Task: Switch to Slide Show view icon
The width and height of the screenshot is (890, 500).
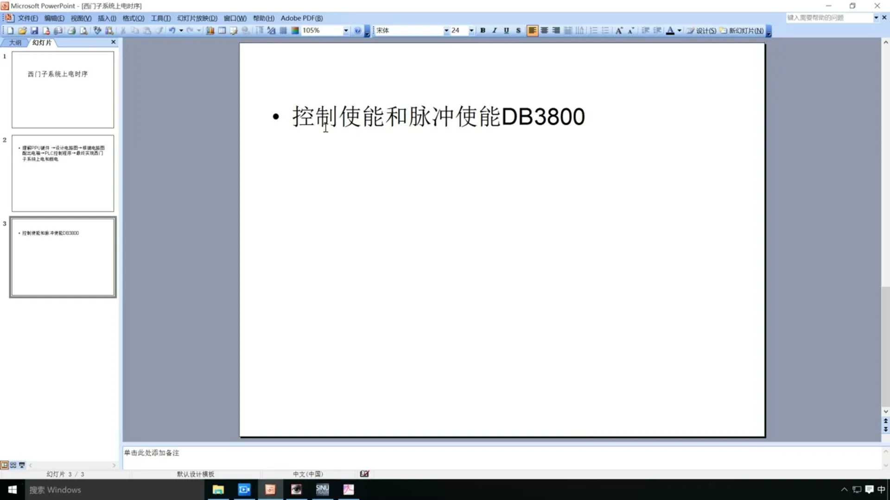Action: click(22, 465)
